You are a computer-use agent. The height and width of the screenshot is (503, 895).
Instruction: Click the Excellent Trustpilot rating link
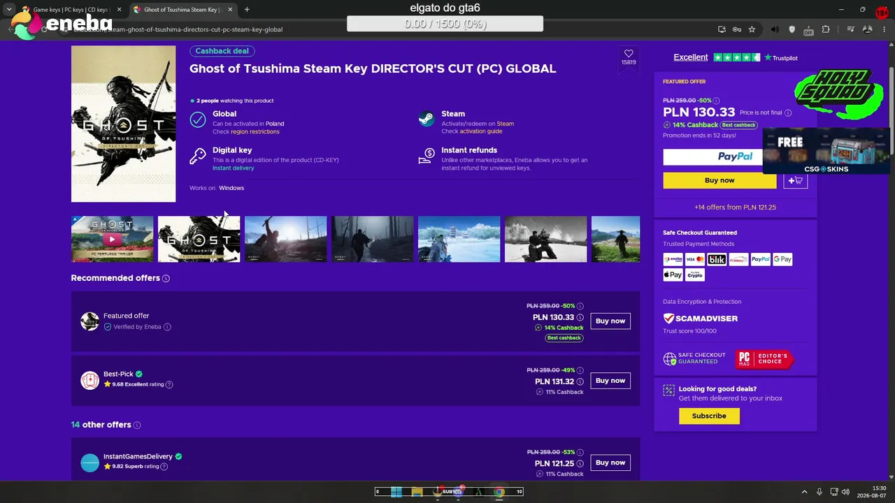coord(691,57)
